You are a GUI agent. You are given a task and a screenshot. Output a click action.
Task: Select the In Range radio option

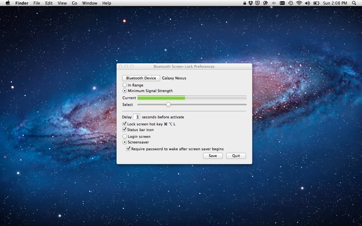point(125,85)
